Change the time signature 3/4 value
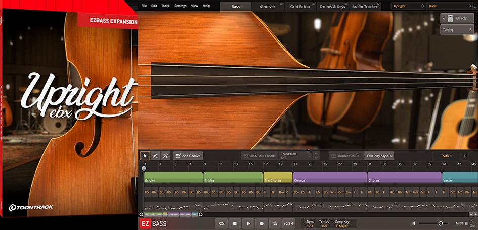The height and width of the screenshot is (230, 478). coord(310,226)
